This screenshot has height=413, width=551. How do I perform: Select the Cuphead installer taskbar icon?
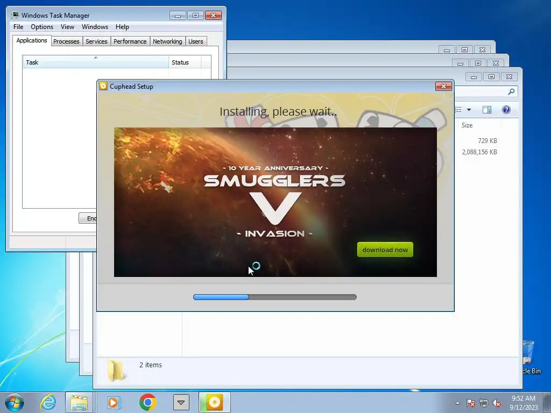tap(214, 402)
